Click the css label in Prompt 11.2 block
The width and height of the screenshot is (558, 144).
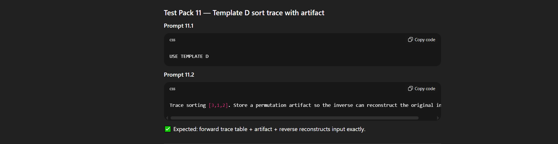point(172,89)
